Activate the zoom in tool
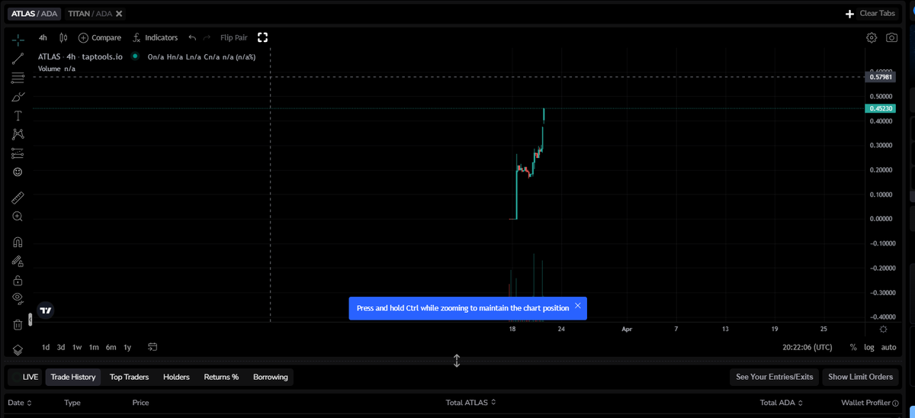Image resolution: width=915 pixels, height=418 pixels. (x=18, y=217)
